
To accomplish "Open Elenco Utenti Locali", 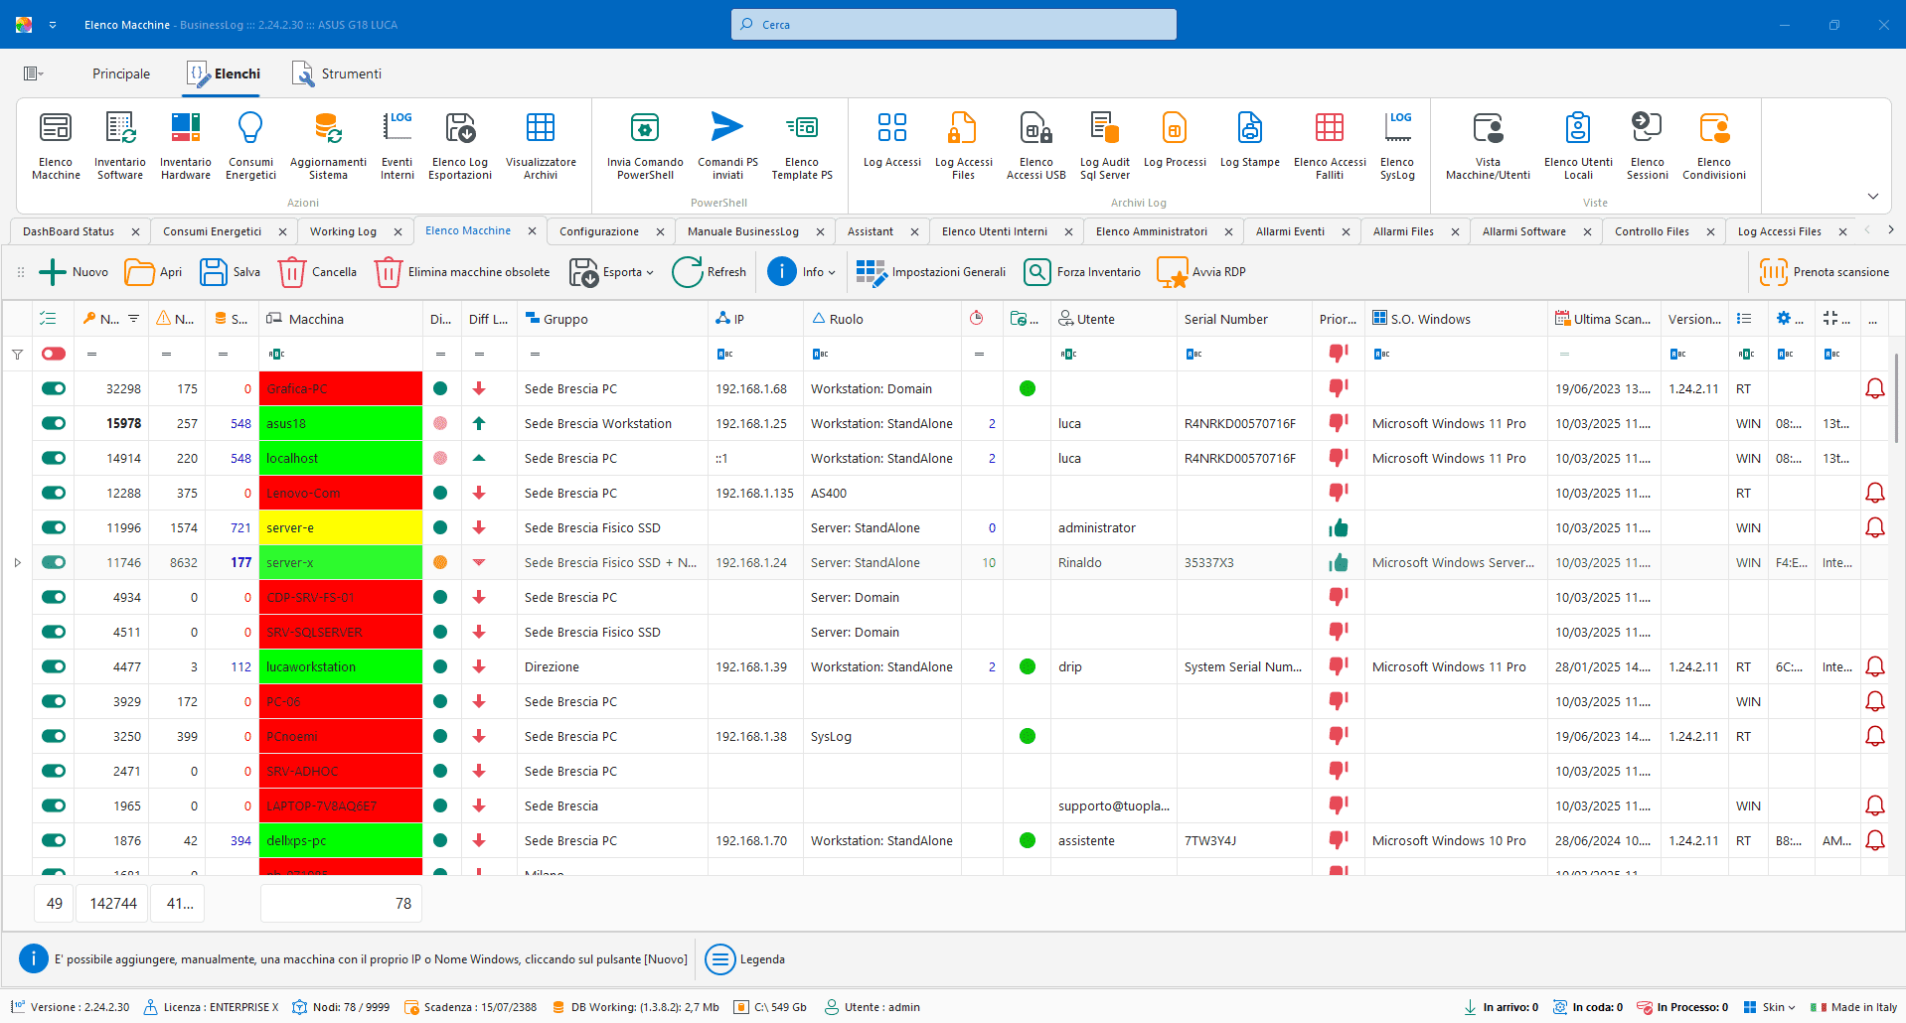I will click(x=1578, y=146).
